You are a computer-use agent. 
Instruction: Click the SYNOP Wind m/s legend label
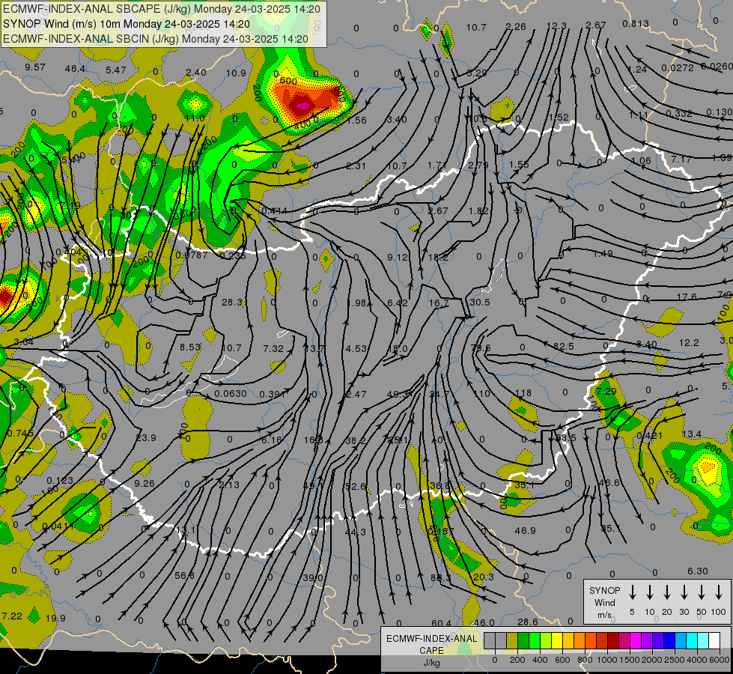pyautogui.click(x=604, y=602)
